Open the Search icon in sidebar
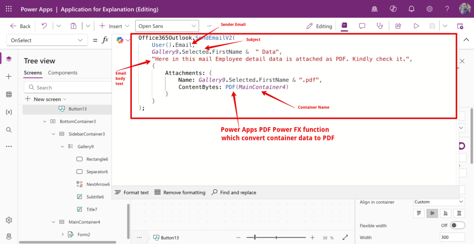Screen dimensions: 474x244 click(9, 130)
